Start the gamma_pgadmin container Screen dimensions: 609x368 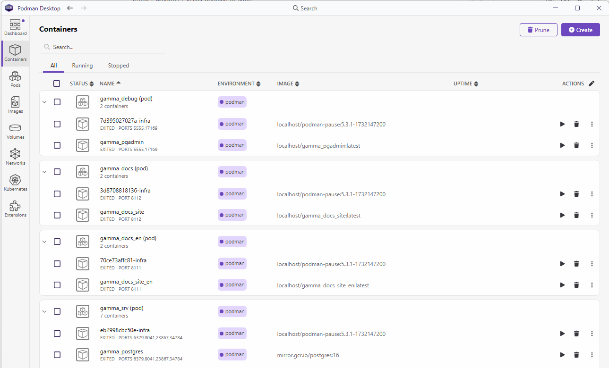(x=562, y=145)
